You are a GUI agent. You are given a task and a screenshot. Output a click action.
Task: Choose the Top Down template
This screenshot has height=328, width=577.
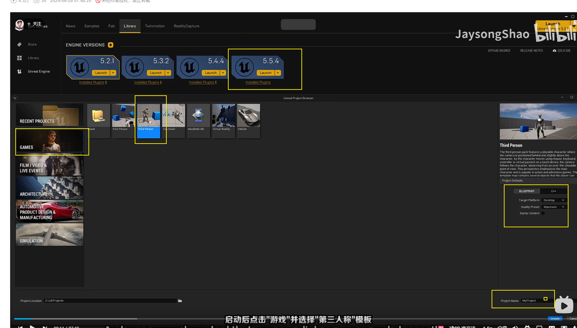tap(174, 121)
